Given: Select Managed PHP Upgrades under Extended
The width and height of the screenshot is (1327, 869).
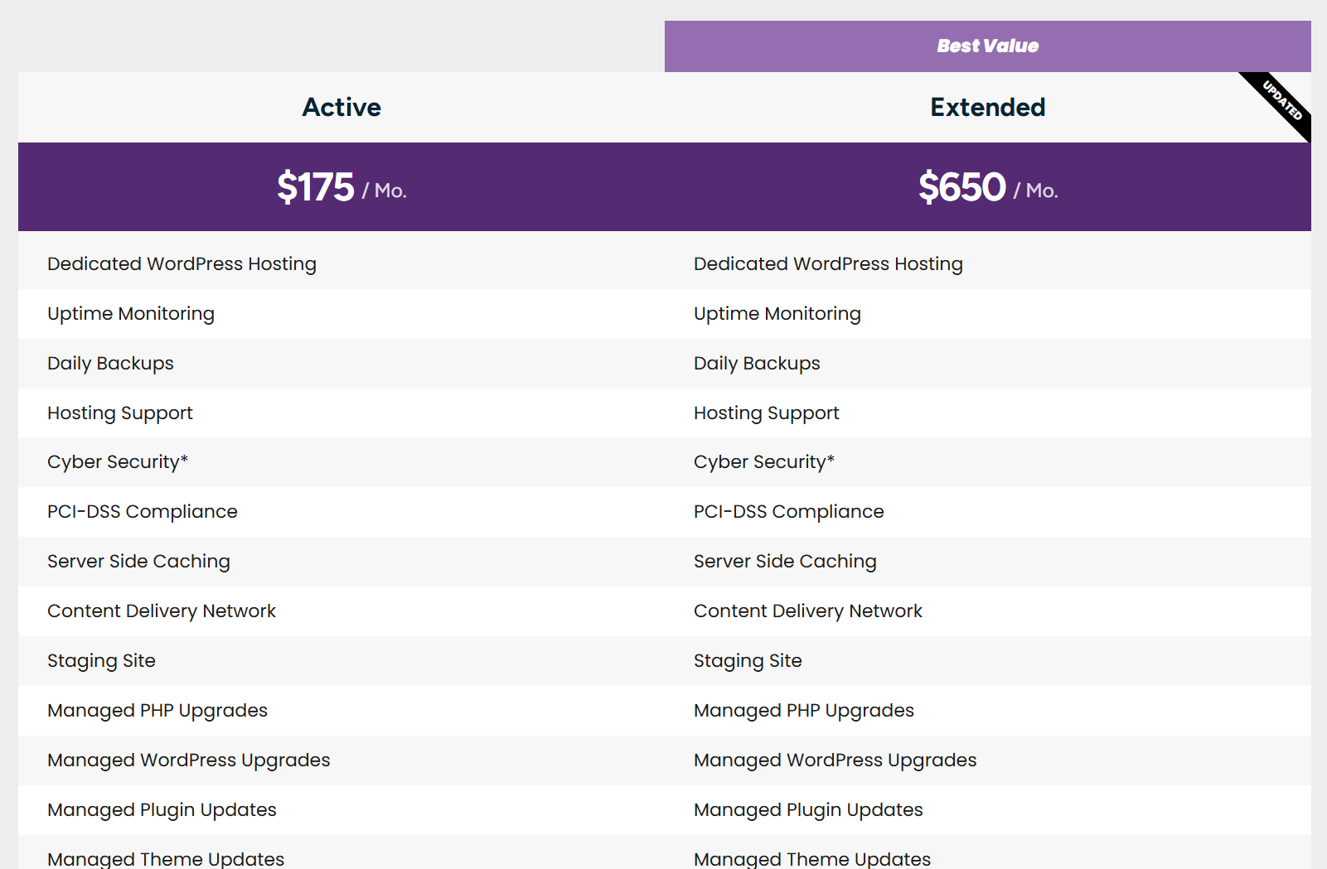Looking at the screenshot, I should [804, 710].
